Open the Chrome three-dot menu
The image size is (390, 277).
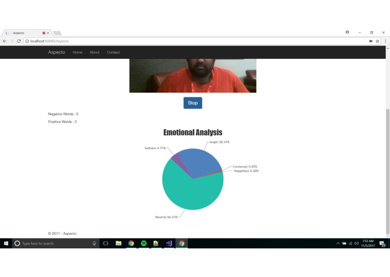point(386,41)
